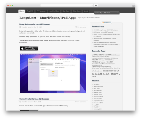Viewport: 141px width, 119px height.
Task: Open No comments link for Context Switch
Action: 81,102
